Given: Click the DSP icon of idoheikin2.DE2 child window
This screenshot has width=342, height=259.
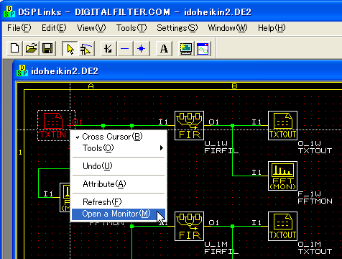Looking at the screenshot, I should coord(22,71).
